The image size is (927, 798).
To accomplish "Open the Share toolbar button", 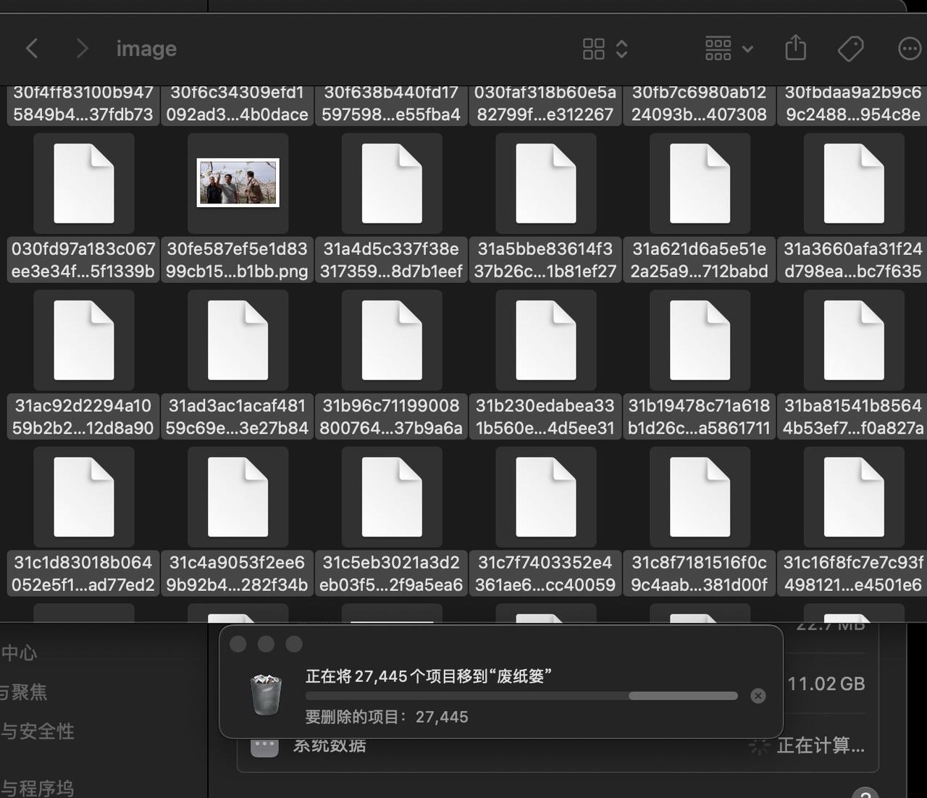I will point(795,49).
